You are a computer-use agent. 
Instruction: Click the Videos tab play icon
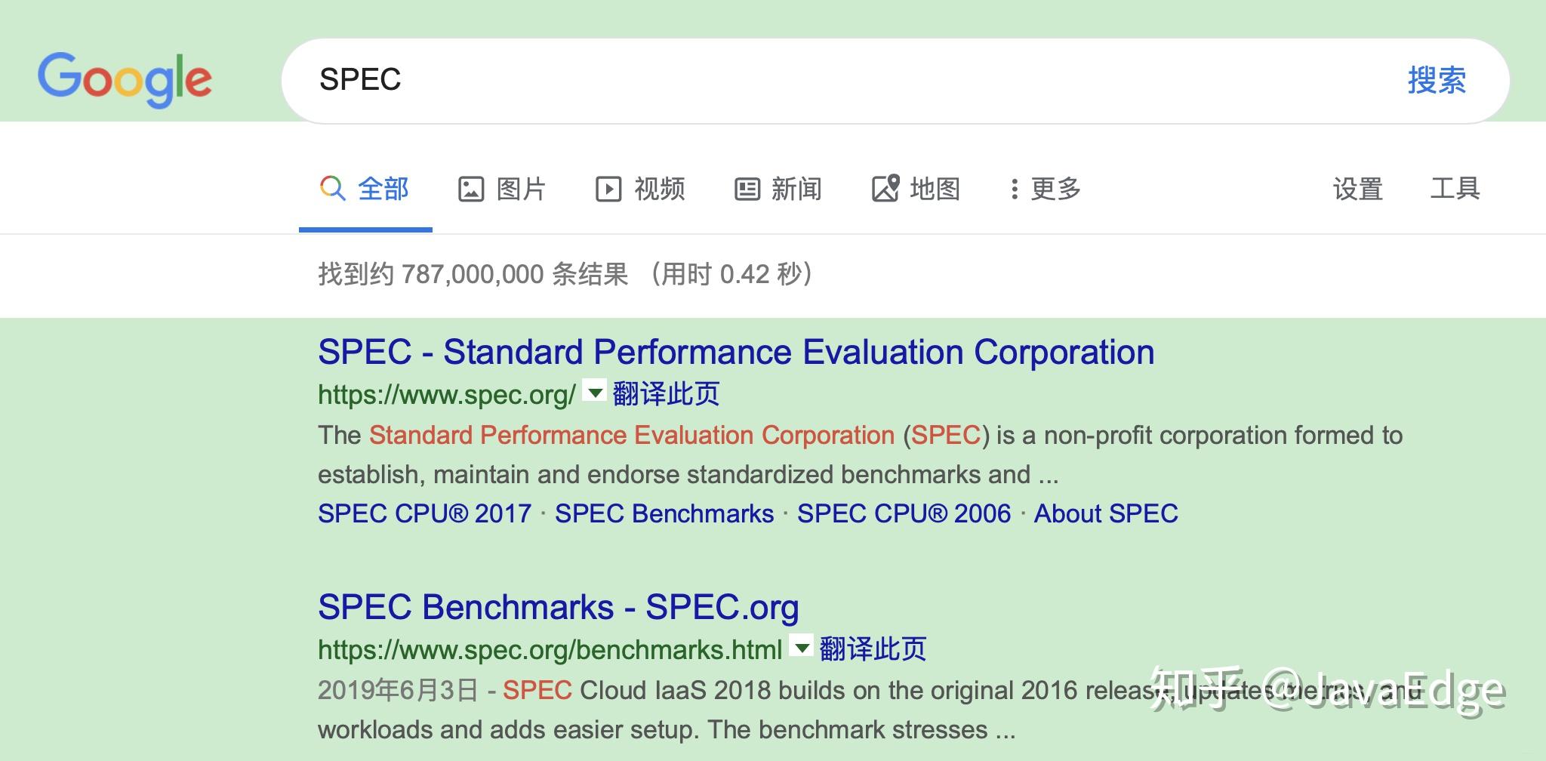pos(608,189)
